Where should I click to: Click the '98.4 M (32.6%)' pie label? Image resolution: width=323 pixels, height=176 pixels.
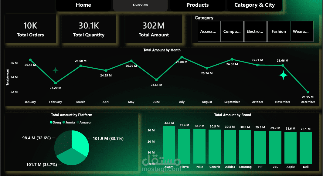pyautogui.click(x=36, y=138)
